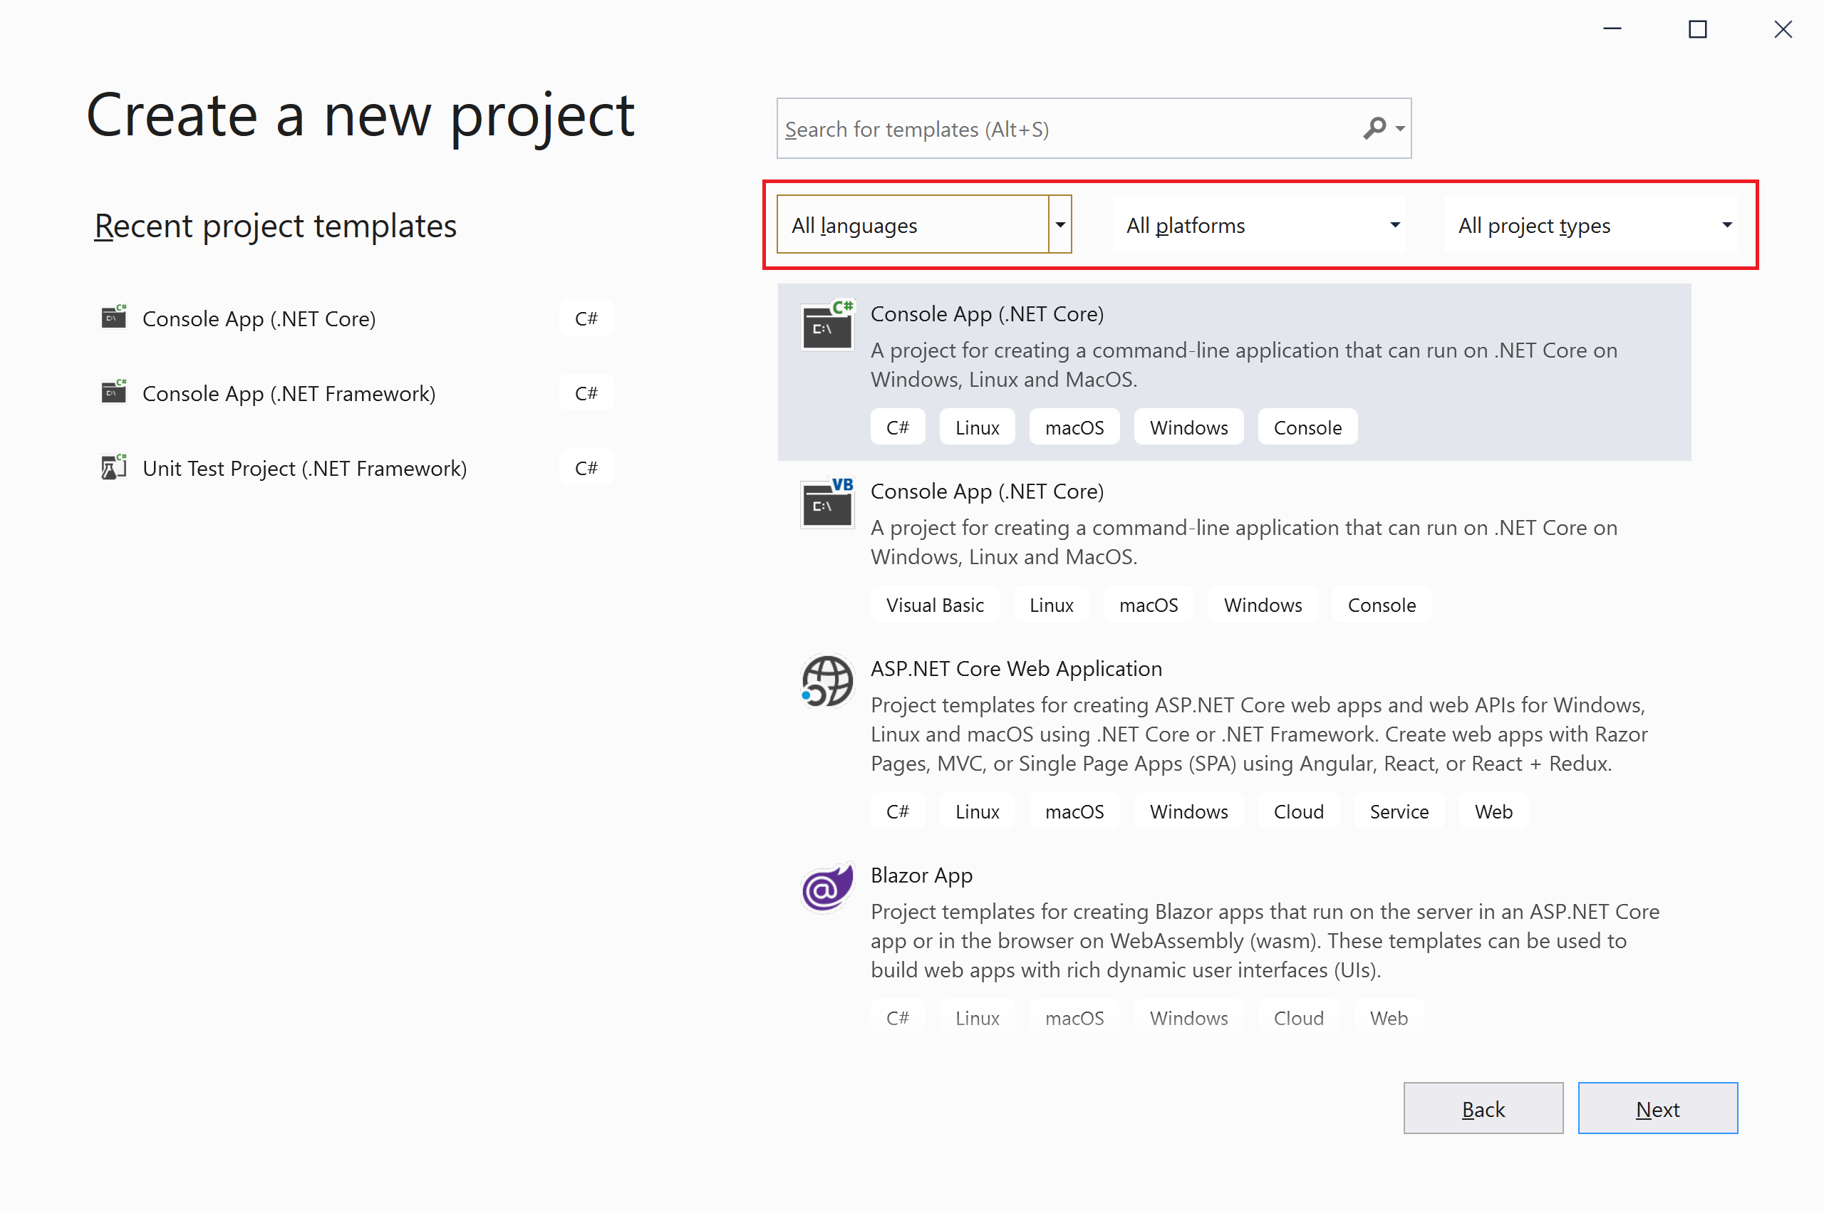Click the search magnifier icon
Image resolution: width=1824 pixels, height=1211 pixels.
1374,128
